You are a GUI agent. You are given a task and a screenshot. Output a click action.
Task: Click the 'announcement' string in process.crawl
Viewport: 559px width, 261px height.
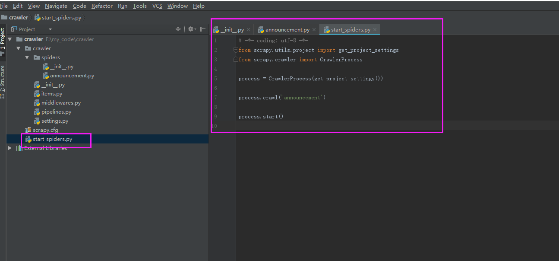(x=302, y=98)
